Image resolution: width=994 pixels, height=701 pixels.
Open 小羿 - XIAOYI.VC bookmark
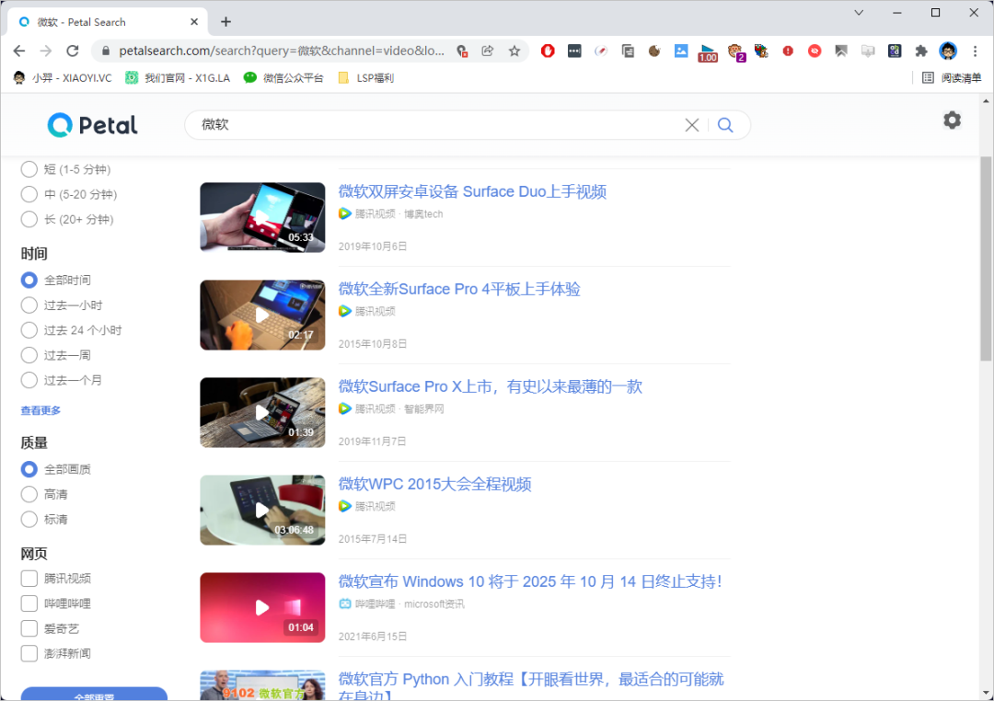(x=63, y=78)
